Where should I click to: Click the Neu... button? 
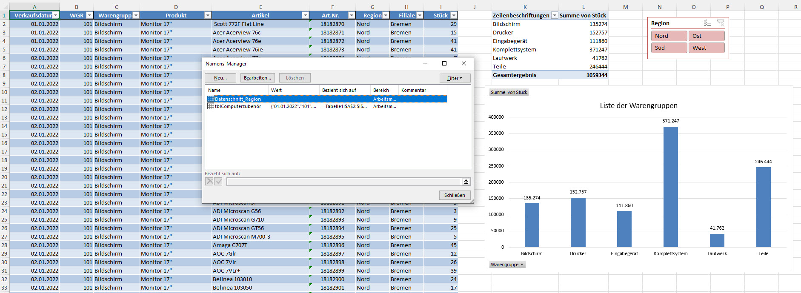(220, 78)
